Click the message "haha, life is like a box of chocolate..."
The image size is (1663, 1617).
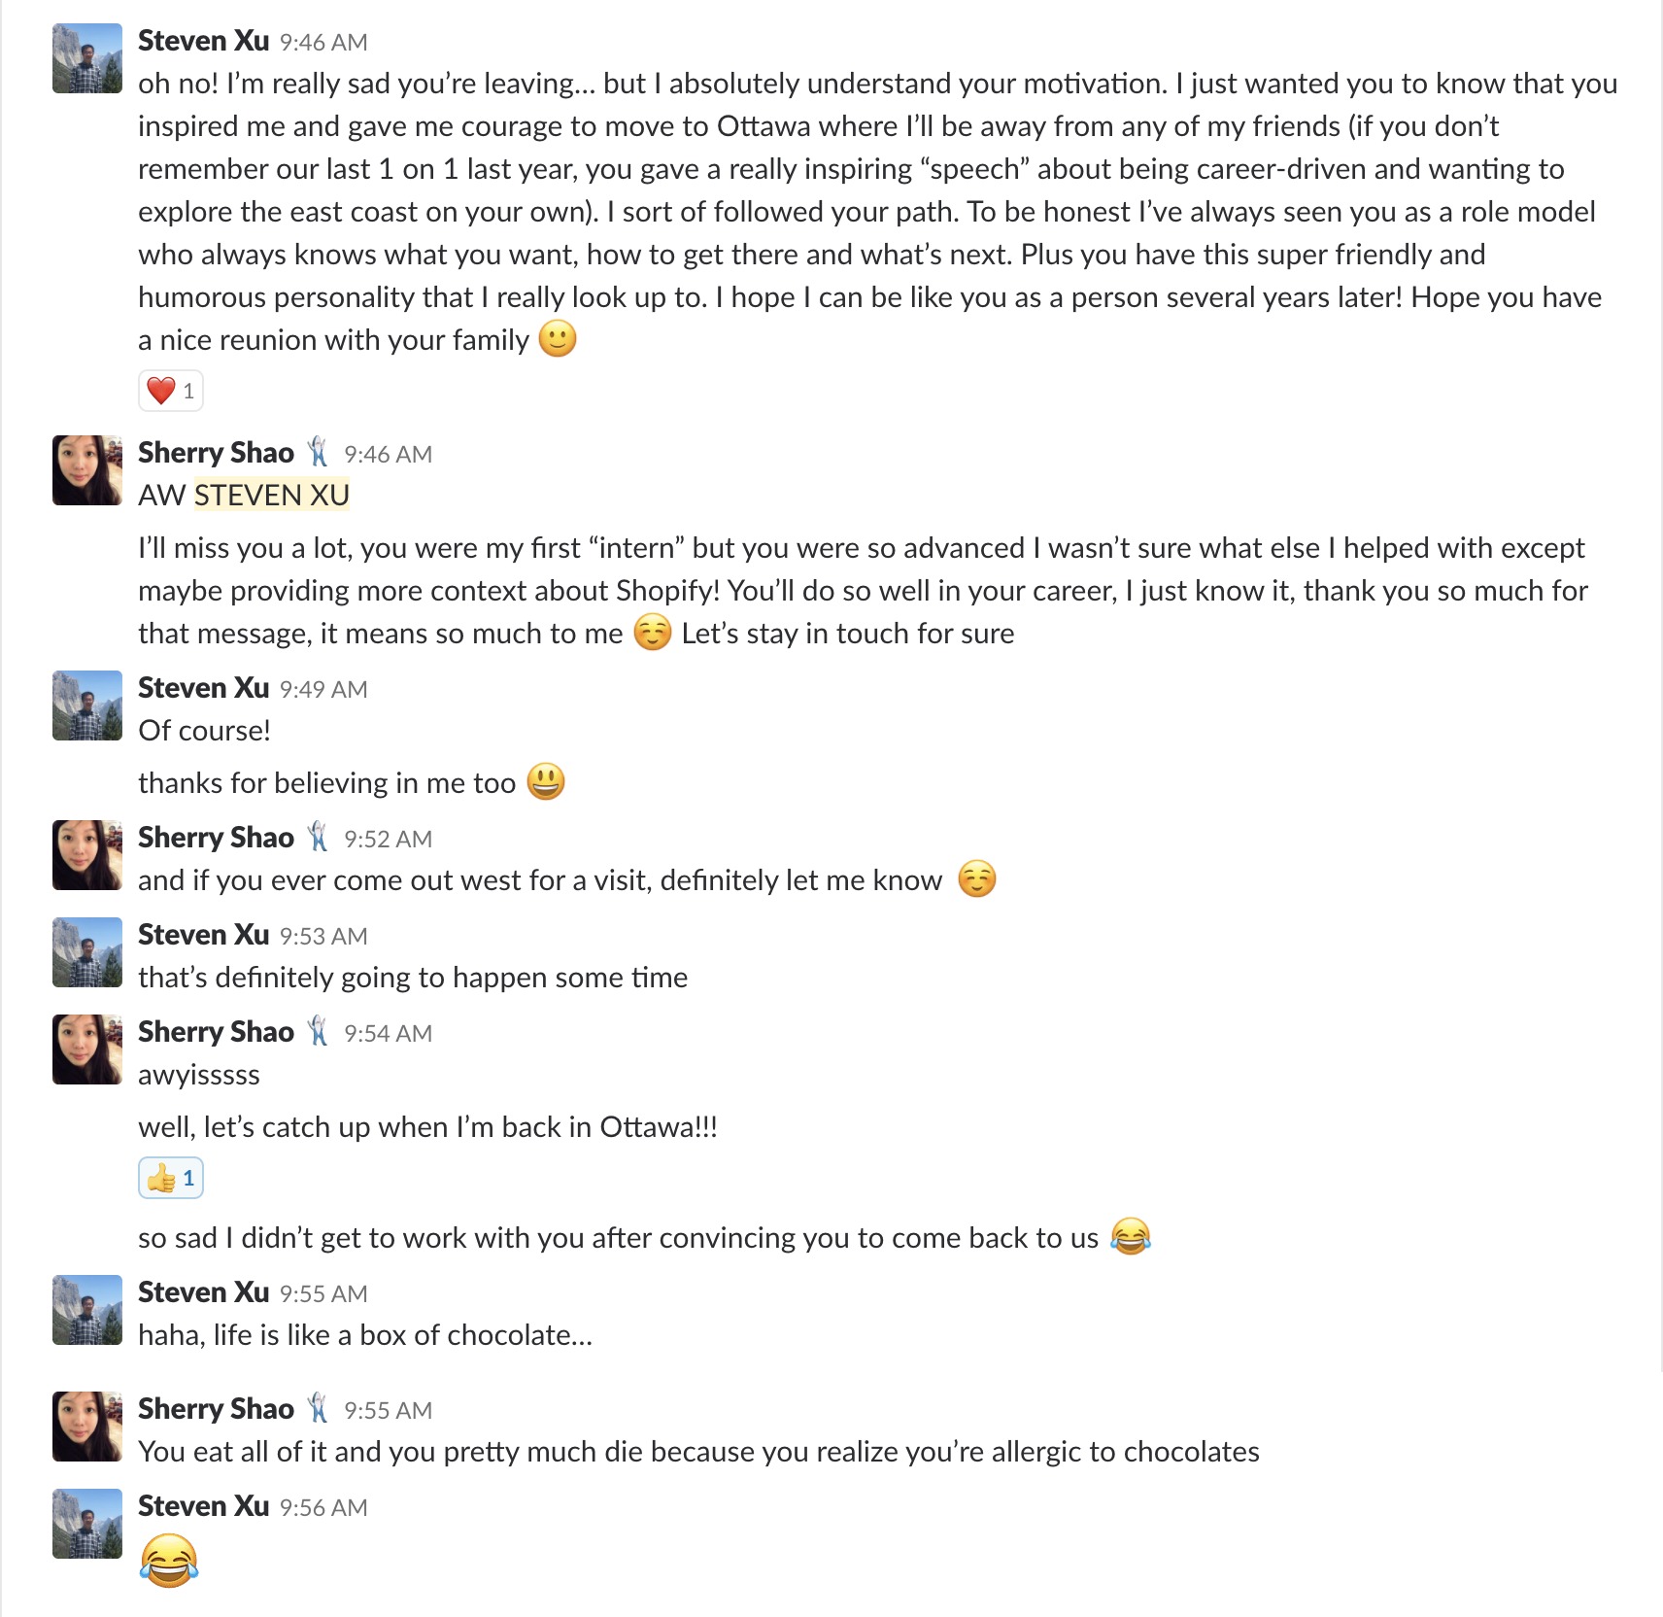point(365,1335)
